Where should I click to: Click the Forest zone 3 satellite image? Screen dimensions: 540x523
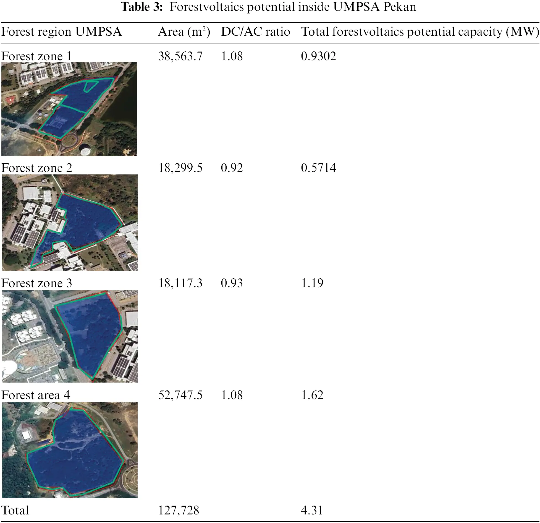(70, 336)
